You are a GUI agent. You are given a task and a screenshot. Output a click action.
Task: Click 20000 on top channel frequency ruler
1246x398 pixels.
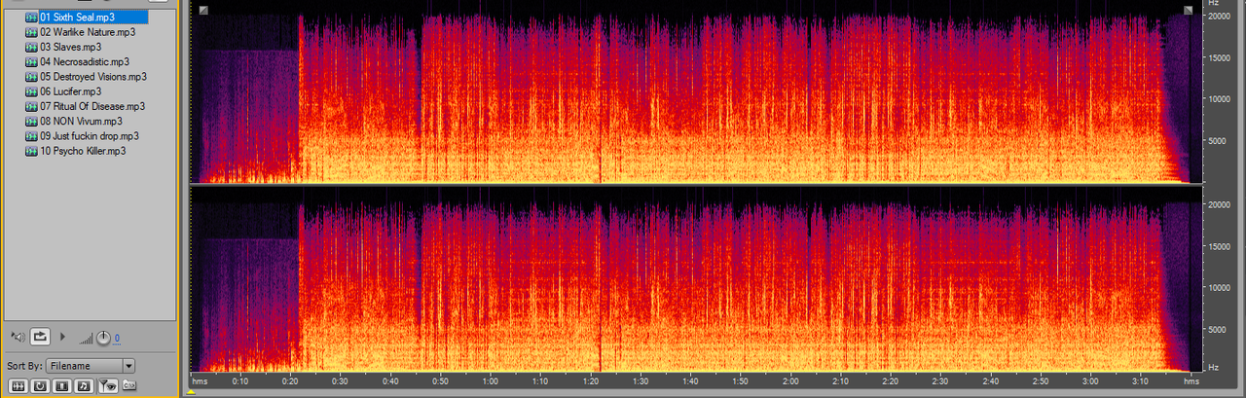click(1220, 16)
